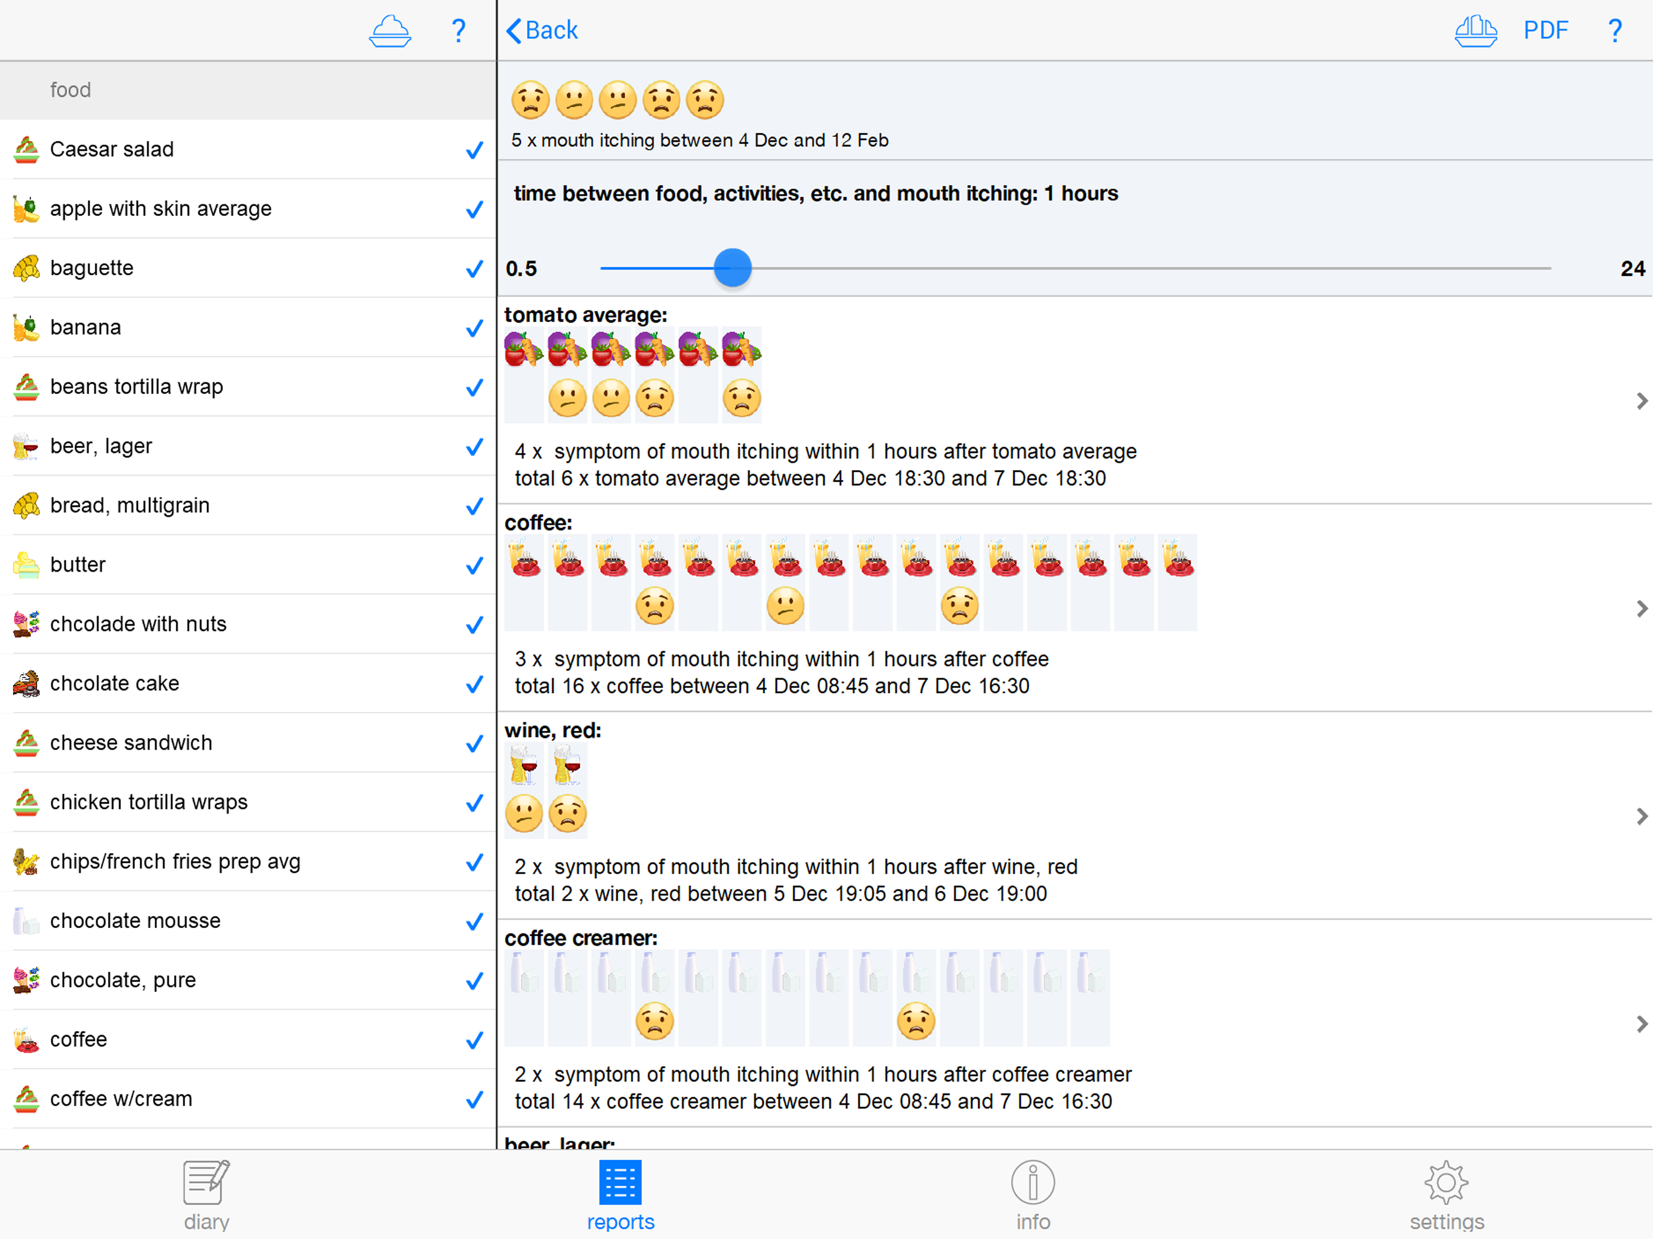Click the beer, lager drink icon

26,446
